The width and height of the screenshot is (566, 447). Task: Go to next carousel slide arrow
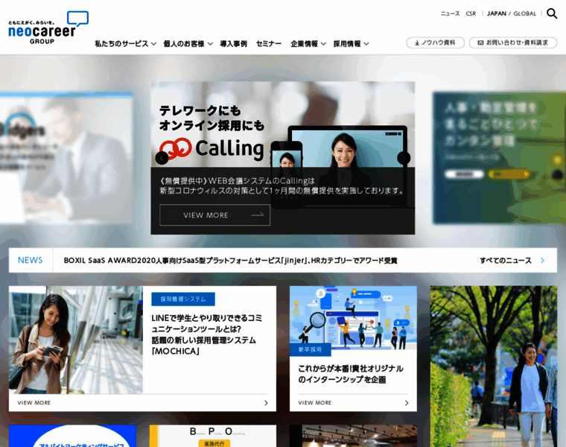tap(404, 158)
